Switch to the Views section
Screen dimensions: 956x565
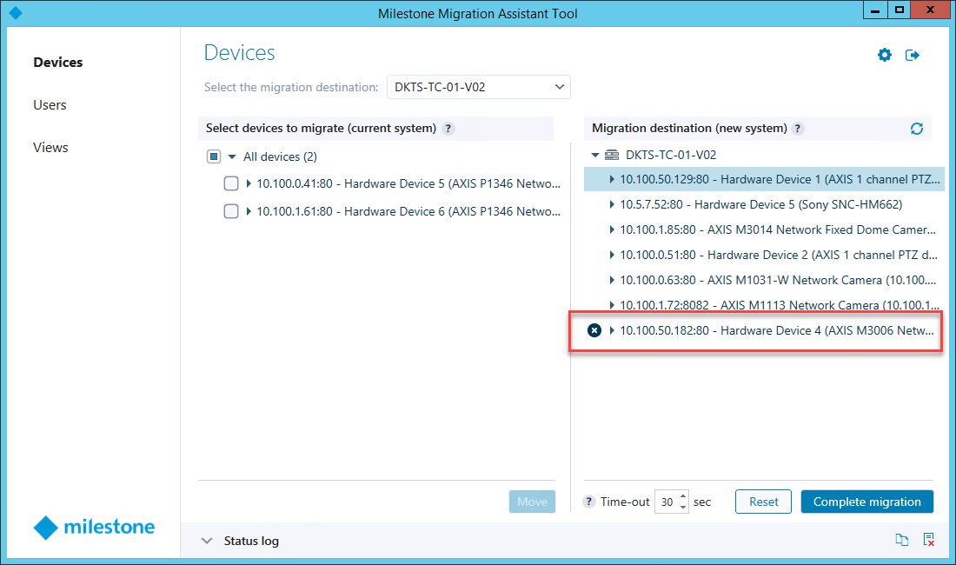(x=50, y=148)
